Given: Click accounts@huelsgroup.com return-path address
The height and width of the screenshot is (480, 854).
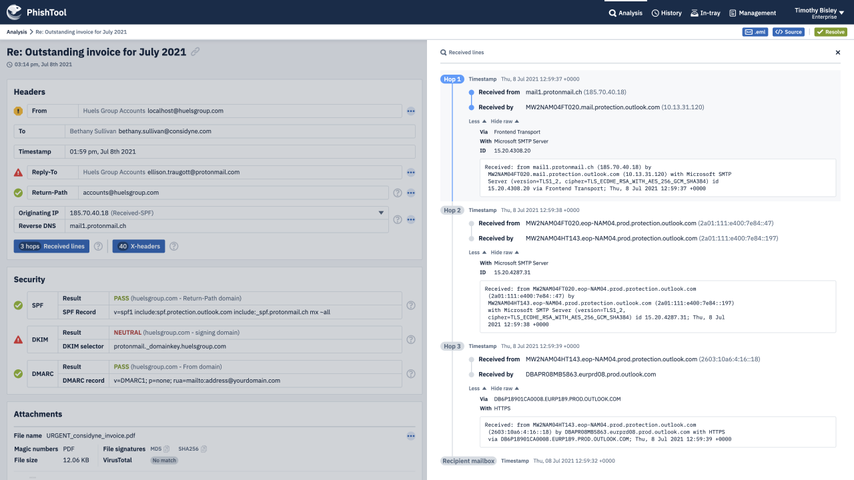Looking at the screenshot, I should [121, 193].
